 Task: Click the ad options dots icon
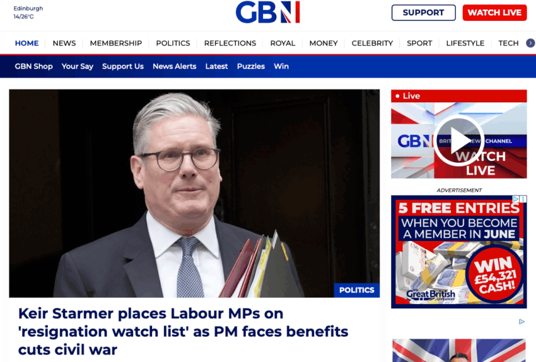[523, 199]
